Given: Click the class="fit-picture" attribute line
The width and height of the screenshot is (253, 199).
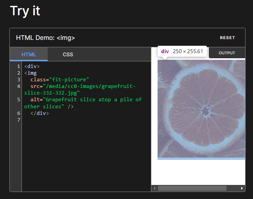Looking at the screenshot, I should (60, 80).
